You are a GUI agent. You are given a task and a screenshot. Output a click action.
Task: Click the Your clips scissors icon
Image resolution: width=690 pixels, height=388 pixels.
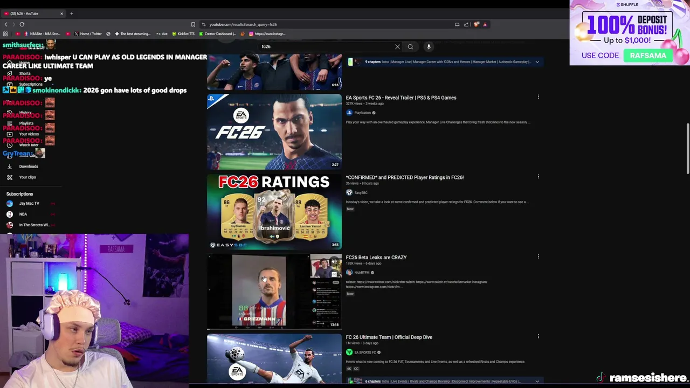coord(10,177)
